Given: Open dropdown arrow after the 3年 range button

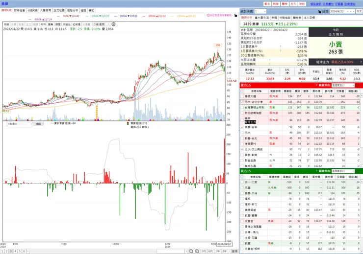Looking at the screenshot, I should (229, 251).
